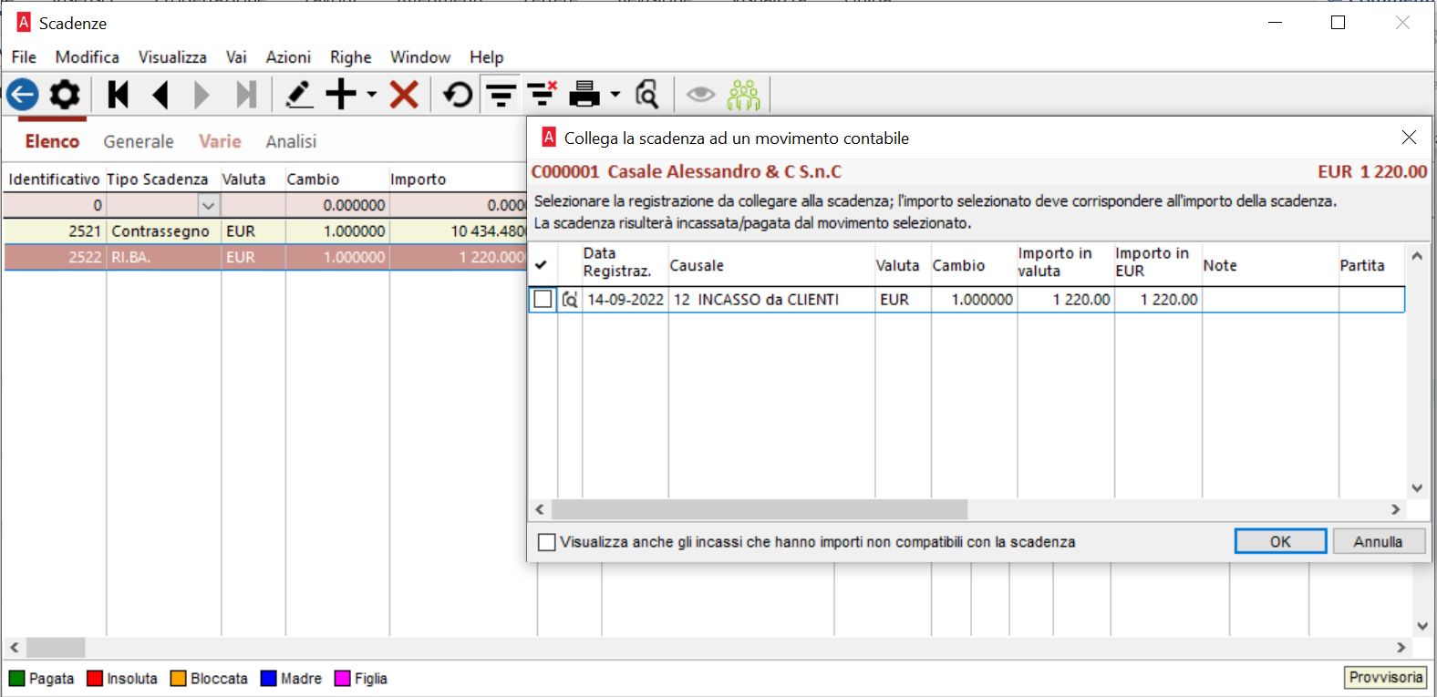Click the blue back arrow icon
Viewport: 1437px width, 697px height.
pyautogui.click(x=23, y=94)
